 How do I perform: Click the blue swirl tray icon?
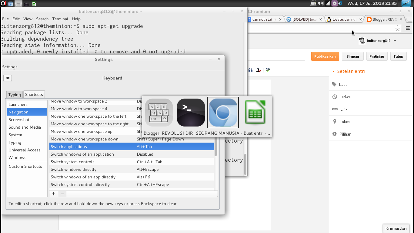click(x=340, y=4)
